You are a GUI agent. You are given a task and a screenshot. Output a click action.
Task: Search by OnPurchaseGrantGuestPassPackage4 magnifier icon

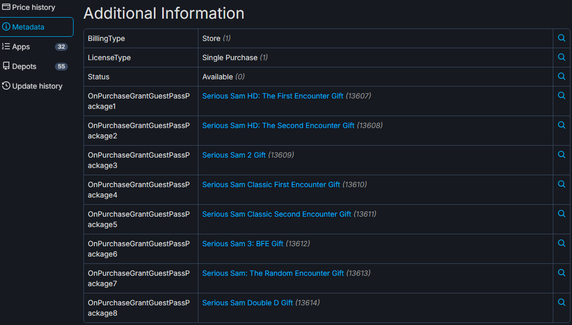(562, 184)
